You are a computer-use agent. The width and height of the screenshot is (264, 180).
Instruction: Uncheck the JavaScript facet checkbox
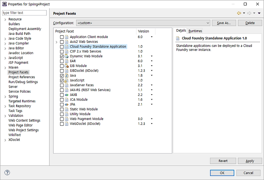pyautogui.click(x=62, y=80)
